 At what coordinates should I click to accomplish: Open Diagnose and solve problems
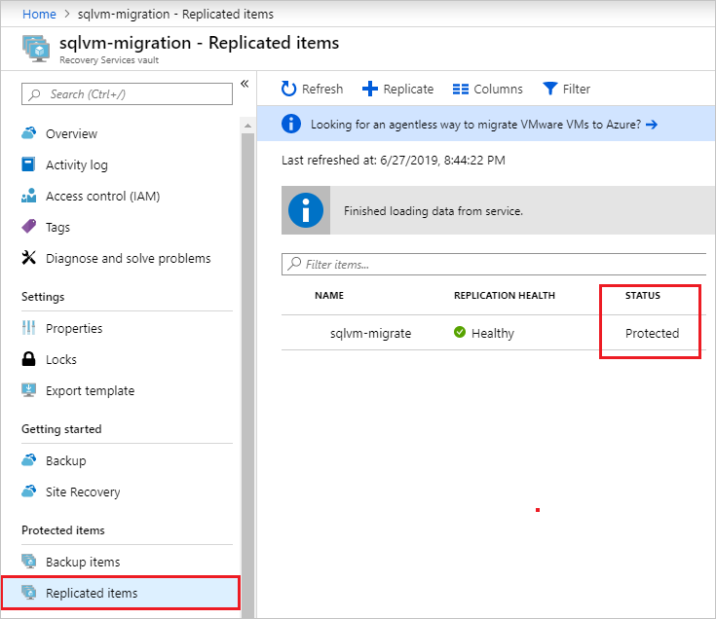(128, 259)
